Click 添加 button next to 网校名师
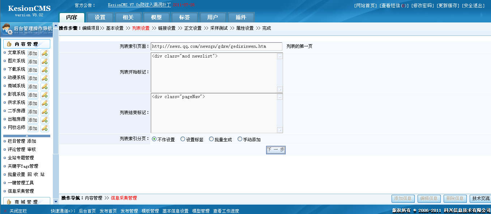The width and height of the screenshot is (491, 214). click(33, 128)
